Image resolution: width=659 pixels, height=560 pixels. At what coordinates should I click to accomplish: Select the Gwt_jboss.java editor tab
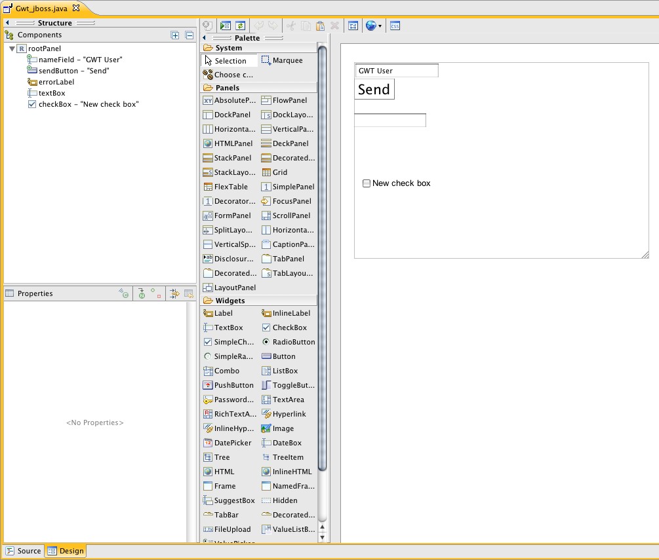pos(40,8)
